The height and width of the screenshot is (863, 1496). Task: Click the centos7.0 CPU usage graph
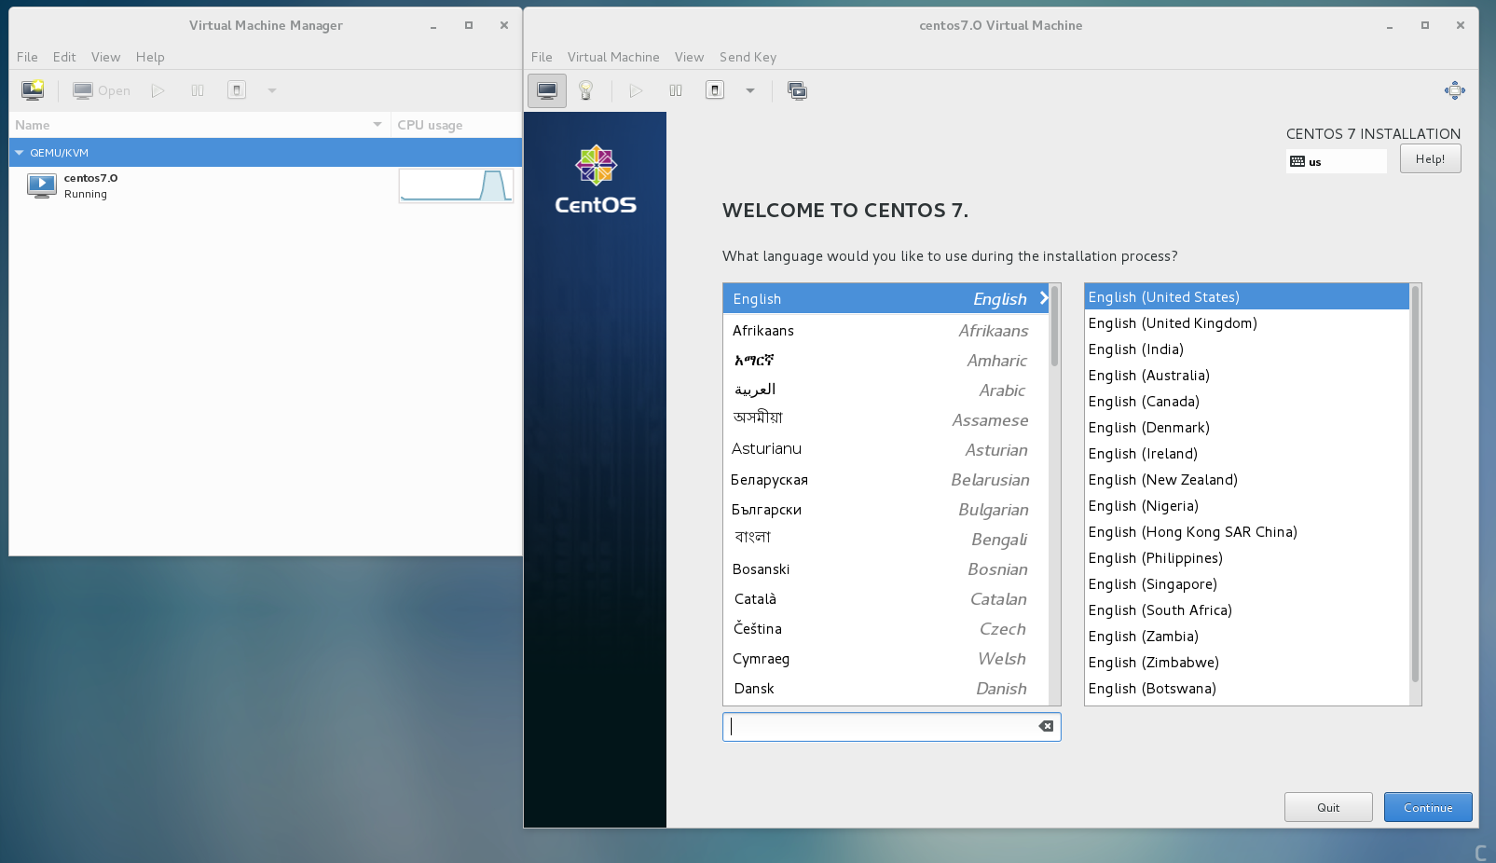456,185
